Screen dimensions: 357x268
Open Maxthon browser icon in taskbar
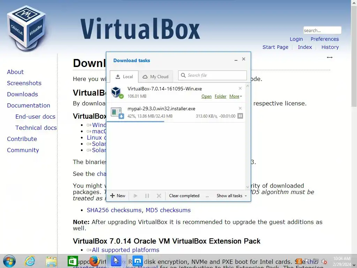(137, 261)
